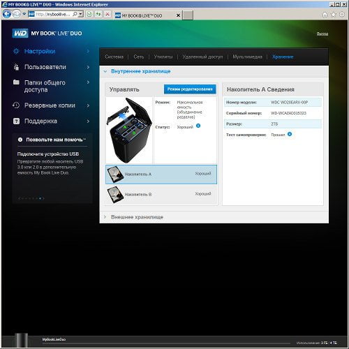The width and height of the screenshot is (349, 349).
Task: Select the Накопитель B drive row
Action: pyautogui.click(x=161, y=195)
